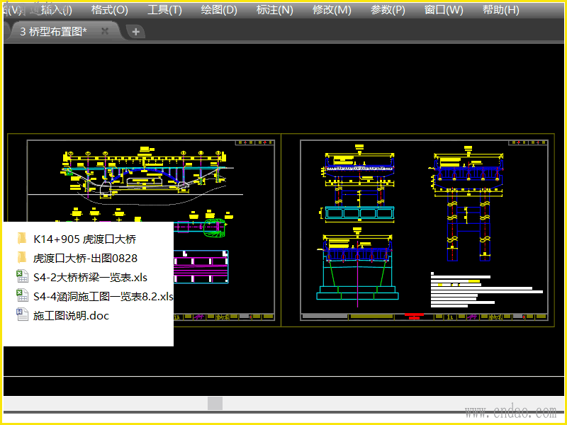Open the 参数(P) menu
Image resolution: width=567 pixels, height=425 pixels.
388,10
